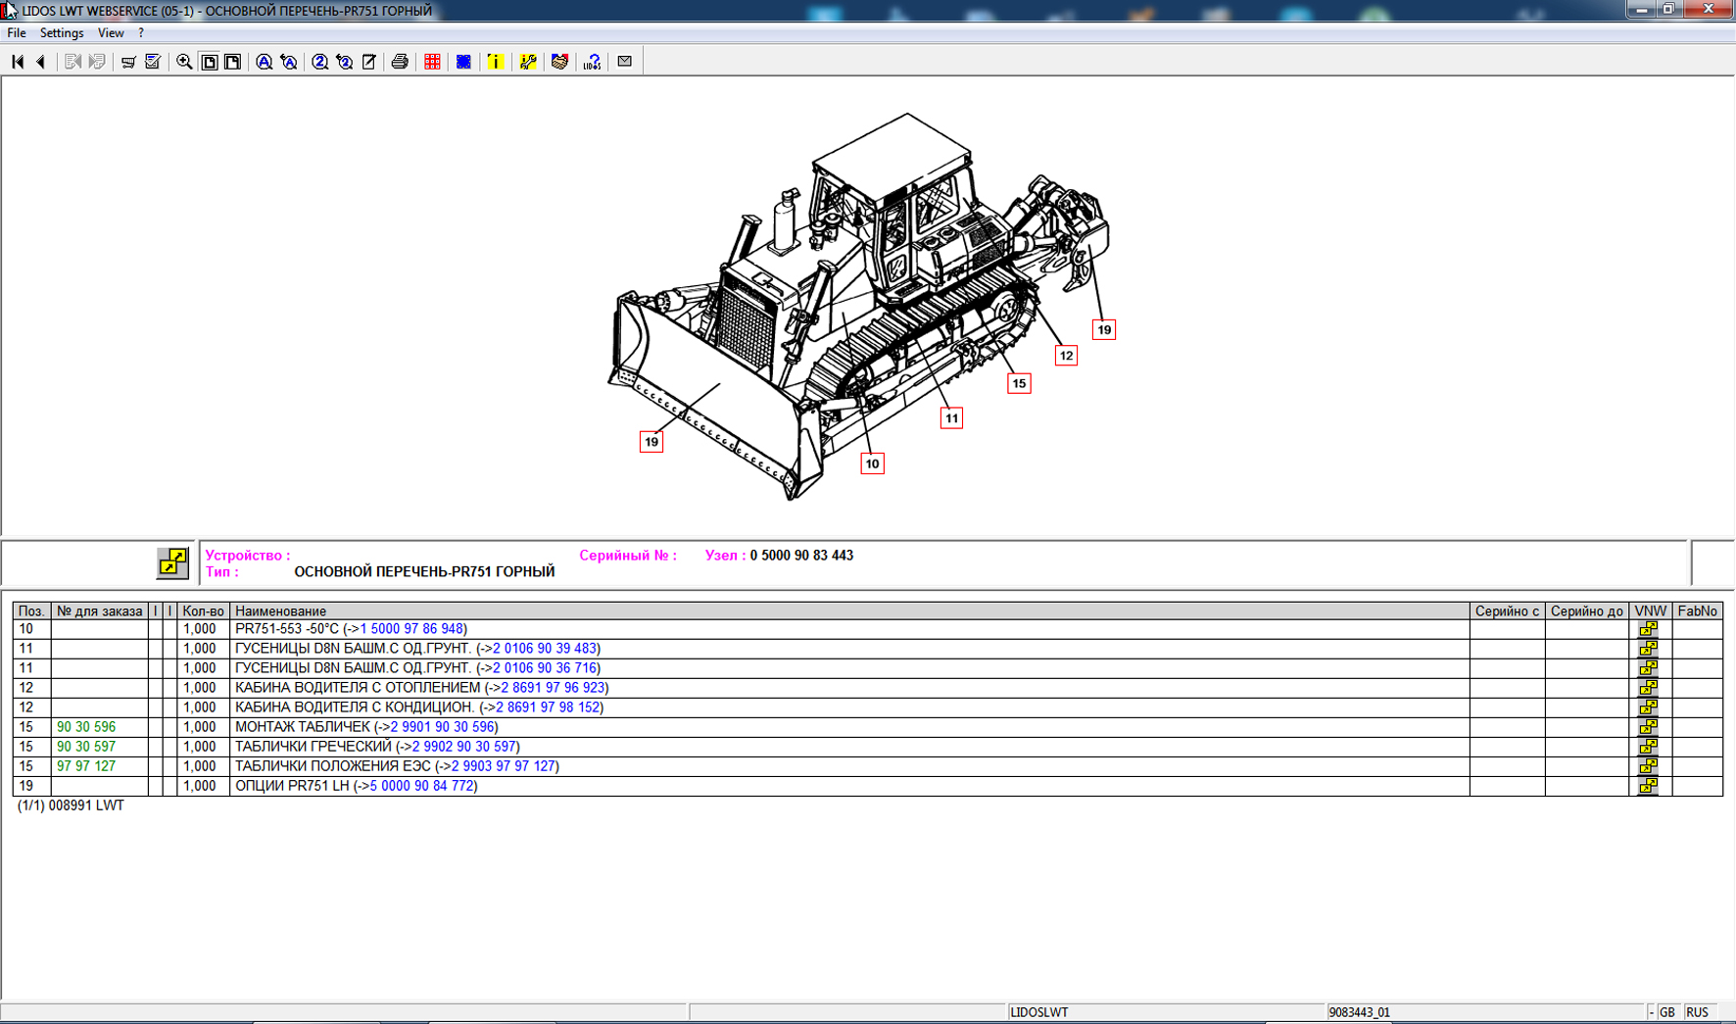This screenshot has width=1736, height=1024.
Task: Click VNW icon in position 10 row
Action: click(1649, 629)
